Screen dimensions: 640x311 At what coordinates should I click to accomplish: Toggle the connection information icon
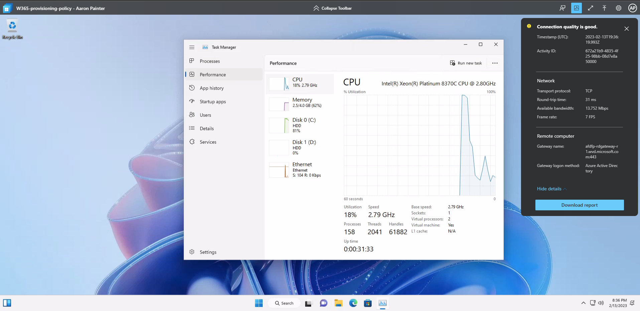pos(577,8)
